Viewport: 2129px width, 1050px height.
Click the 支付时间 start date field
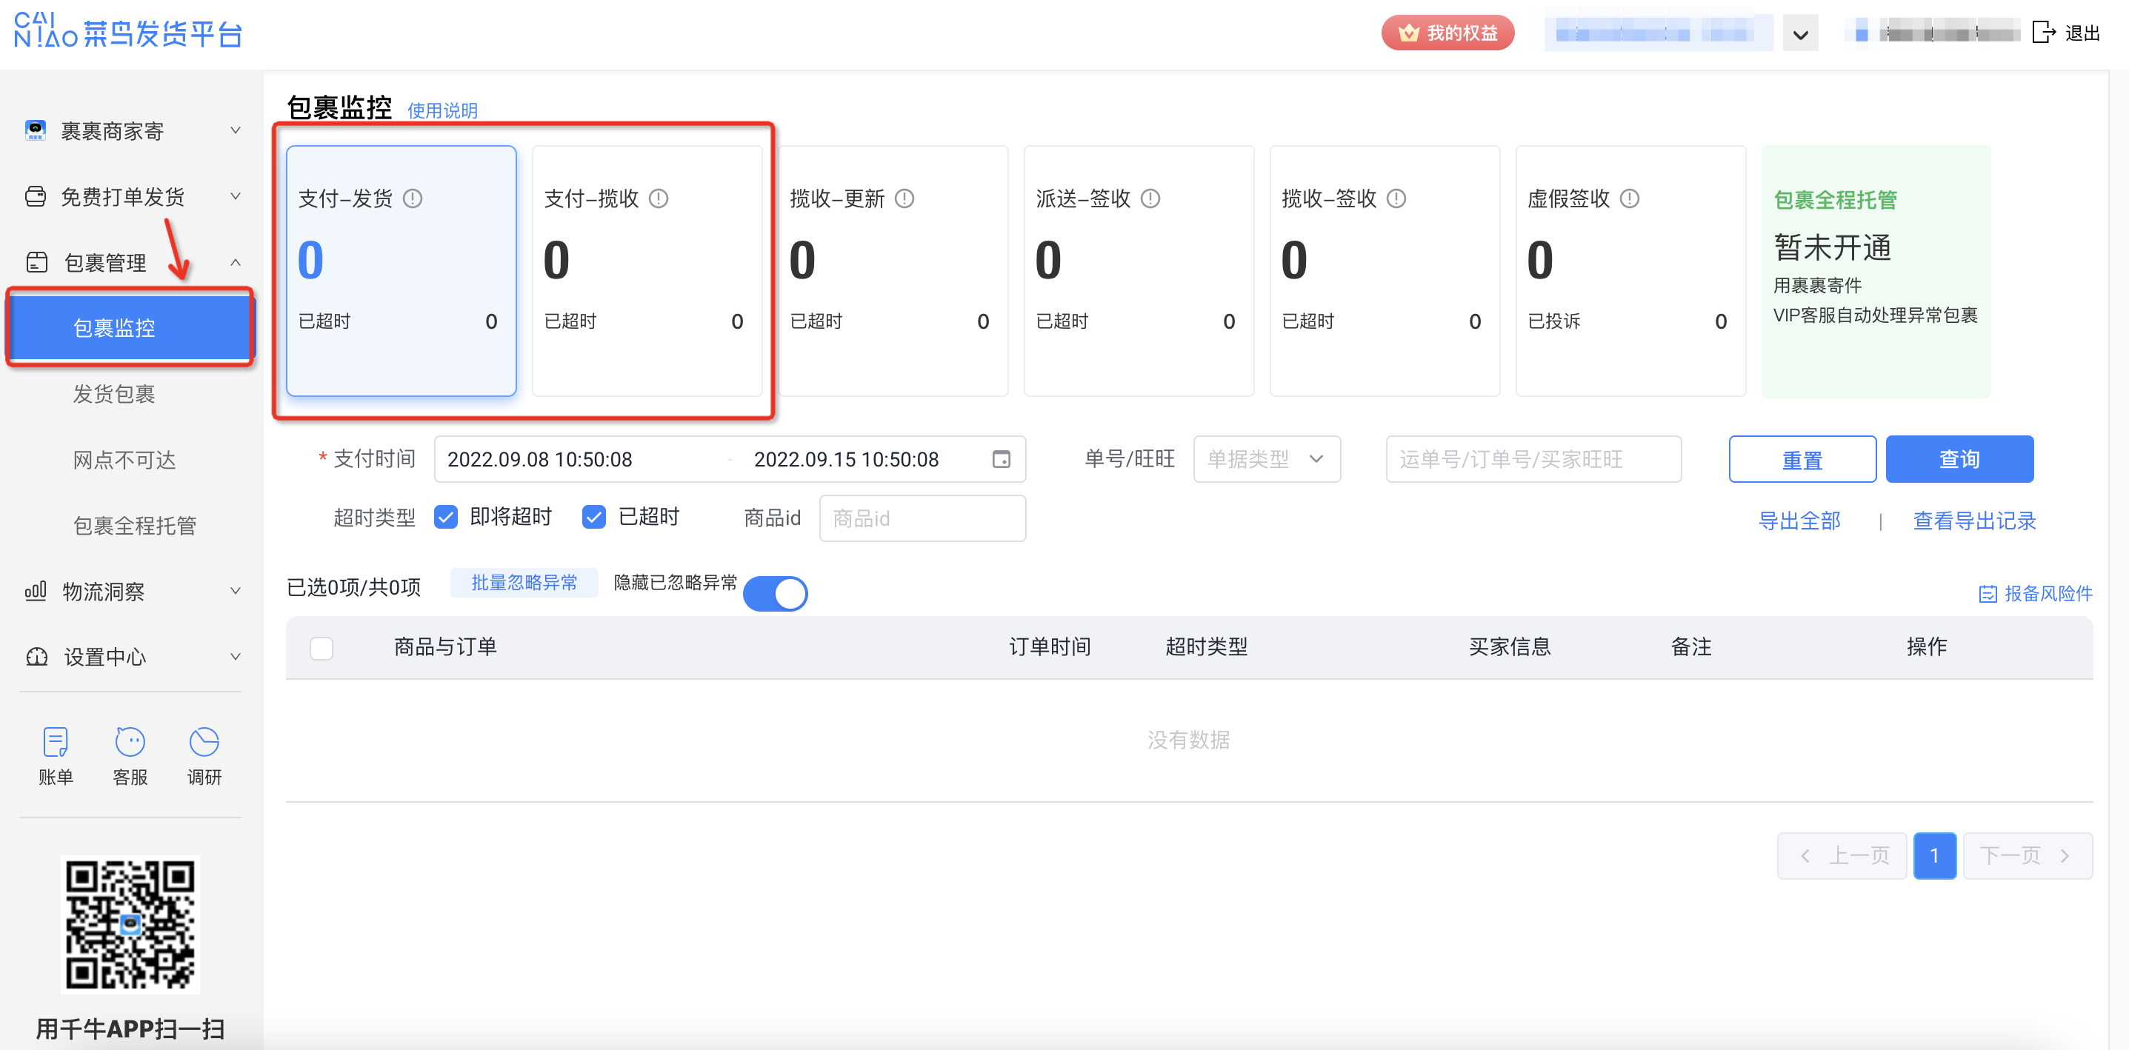click(540, 459)
